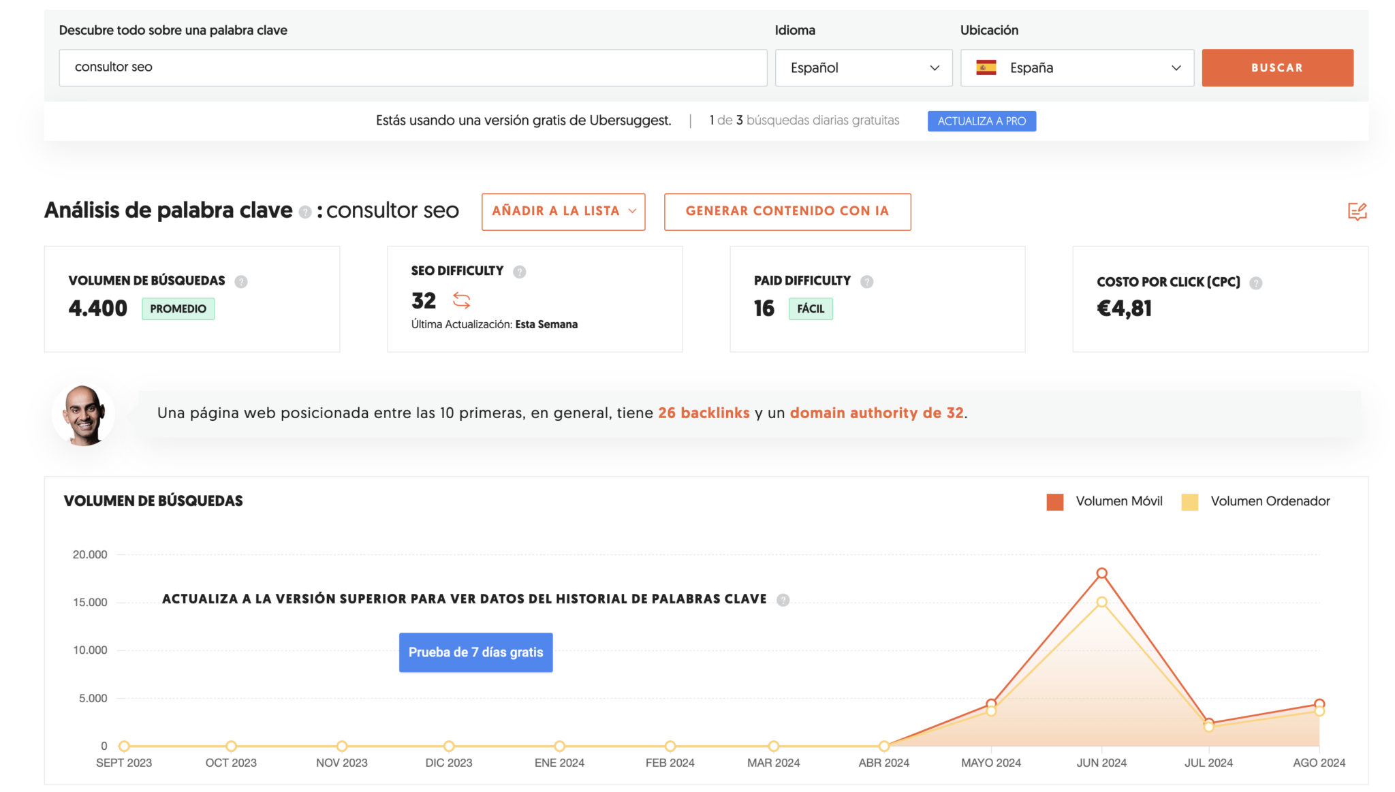Click help icon next to Análisis de palabra clave
The height and width of the screenshot is (792, 1395).
pos(305,212)
